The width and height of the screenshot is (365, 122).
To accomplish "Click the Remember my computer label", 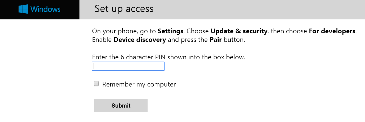I will pyautogui.click(x=139, y=84).
